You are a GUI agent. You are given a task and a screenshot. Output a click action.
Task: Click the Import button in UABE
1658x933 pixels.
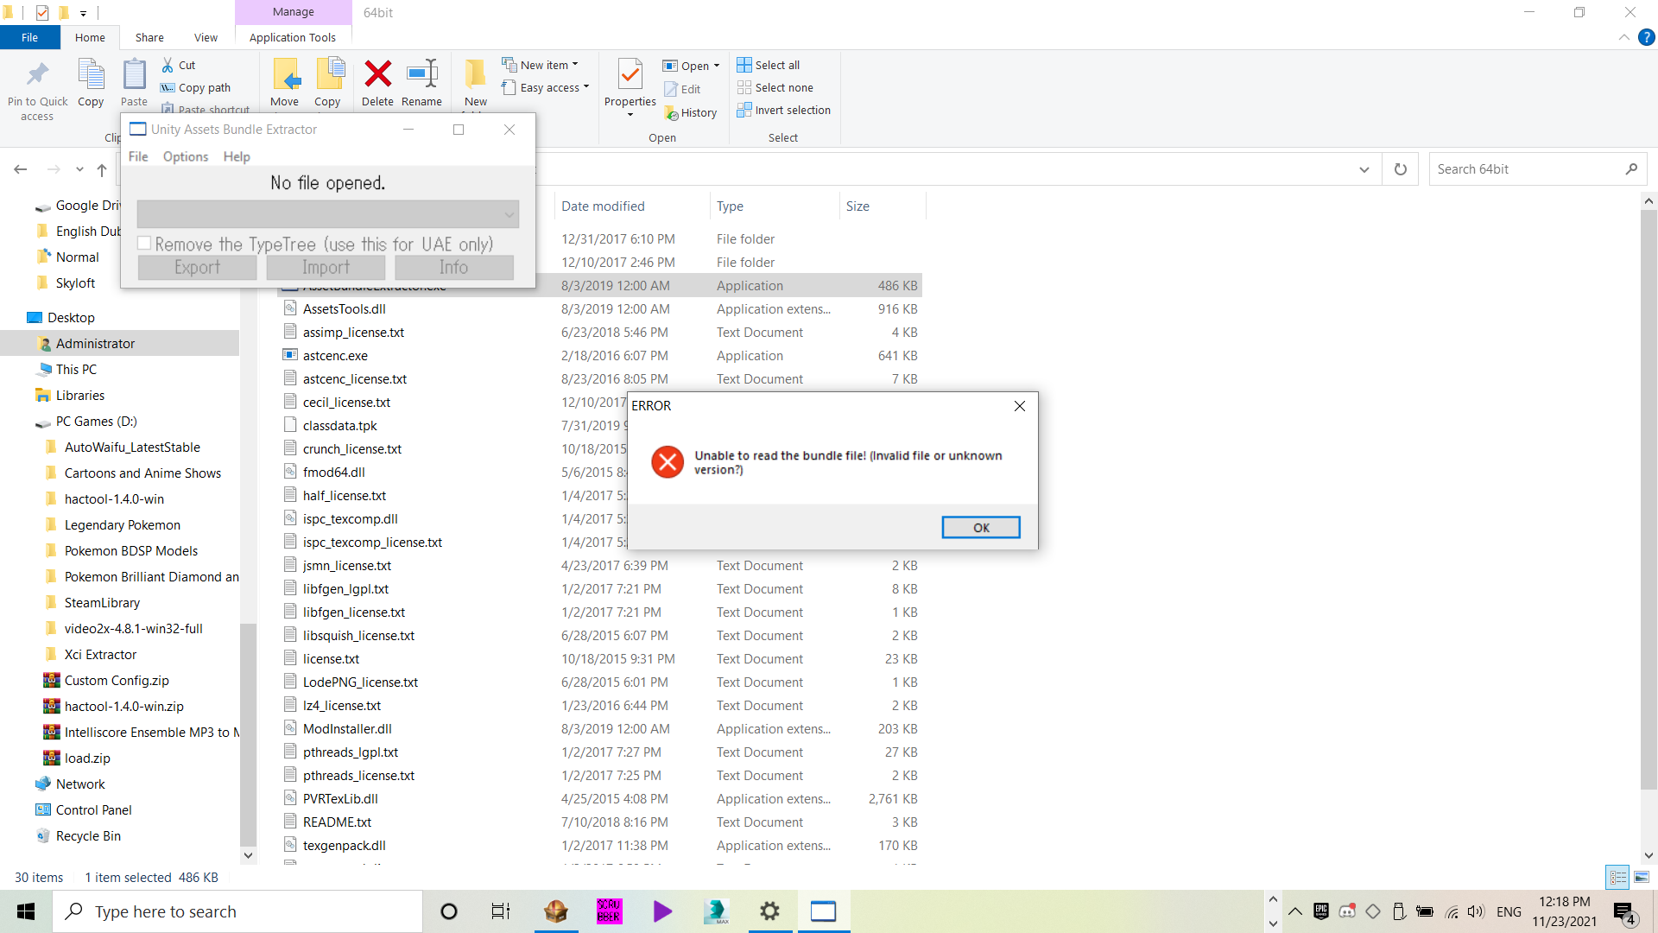click(x=326, y=267)
